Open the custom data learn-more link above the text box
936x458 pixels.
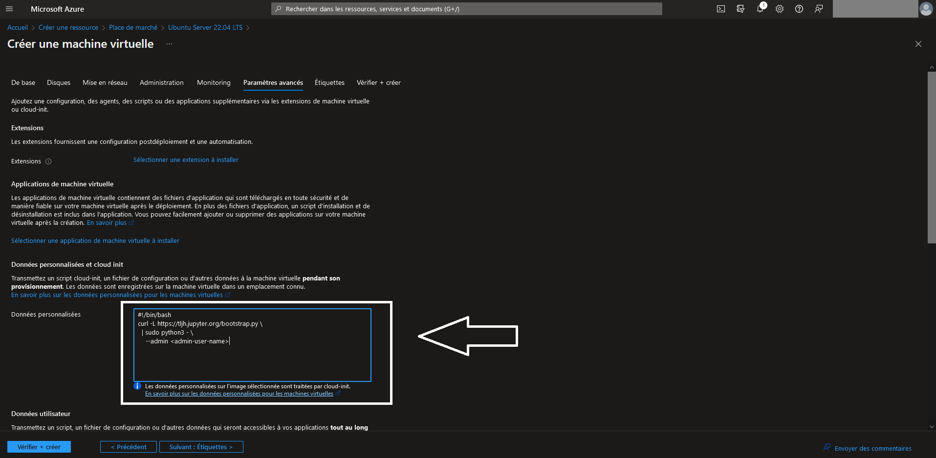click(x=117, y=295)
